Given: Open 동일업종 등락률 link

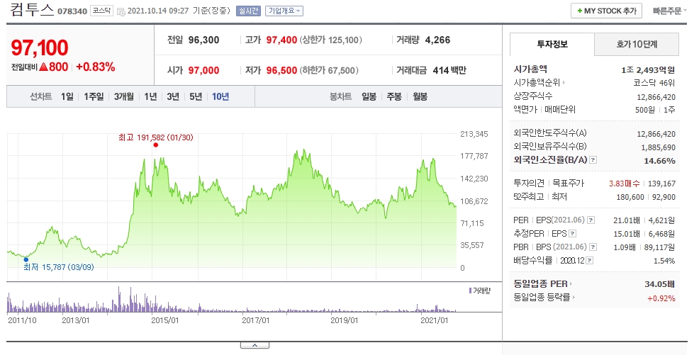Looking at the screenshot, I should tap(544, 298).
